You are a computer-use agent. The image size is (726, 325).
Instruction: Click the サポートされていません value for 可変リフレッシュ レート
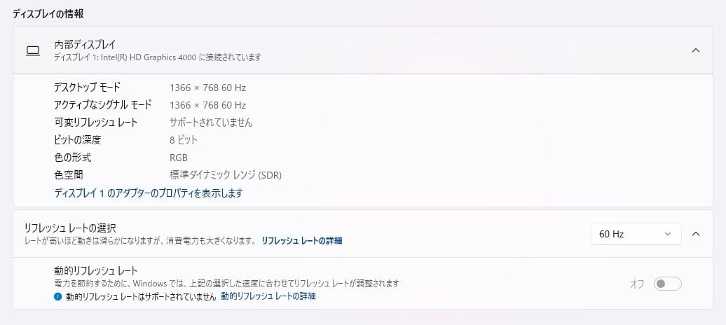click(x=211, y=123)
